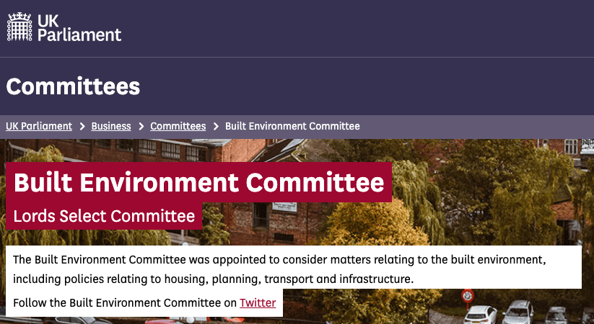Click the large Committees page heading
594x324 pixels.
click(73, 87)
